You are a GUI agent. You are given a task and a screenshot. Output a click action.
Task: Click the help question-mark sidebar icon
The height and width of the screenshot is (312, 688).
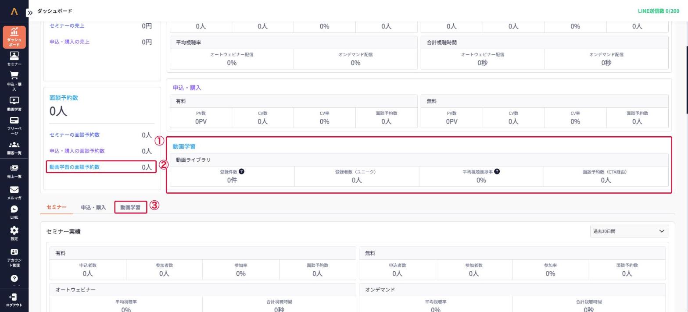coord(14,278)
